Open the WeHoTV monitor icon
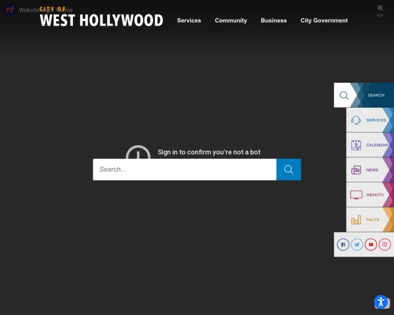The width and height of the screenshot is (394, 315). [356, 195]
